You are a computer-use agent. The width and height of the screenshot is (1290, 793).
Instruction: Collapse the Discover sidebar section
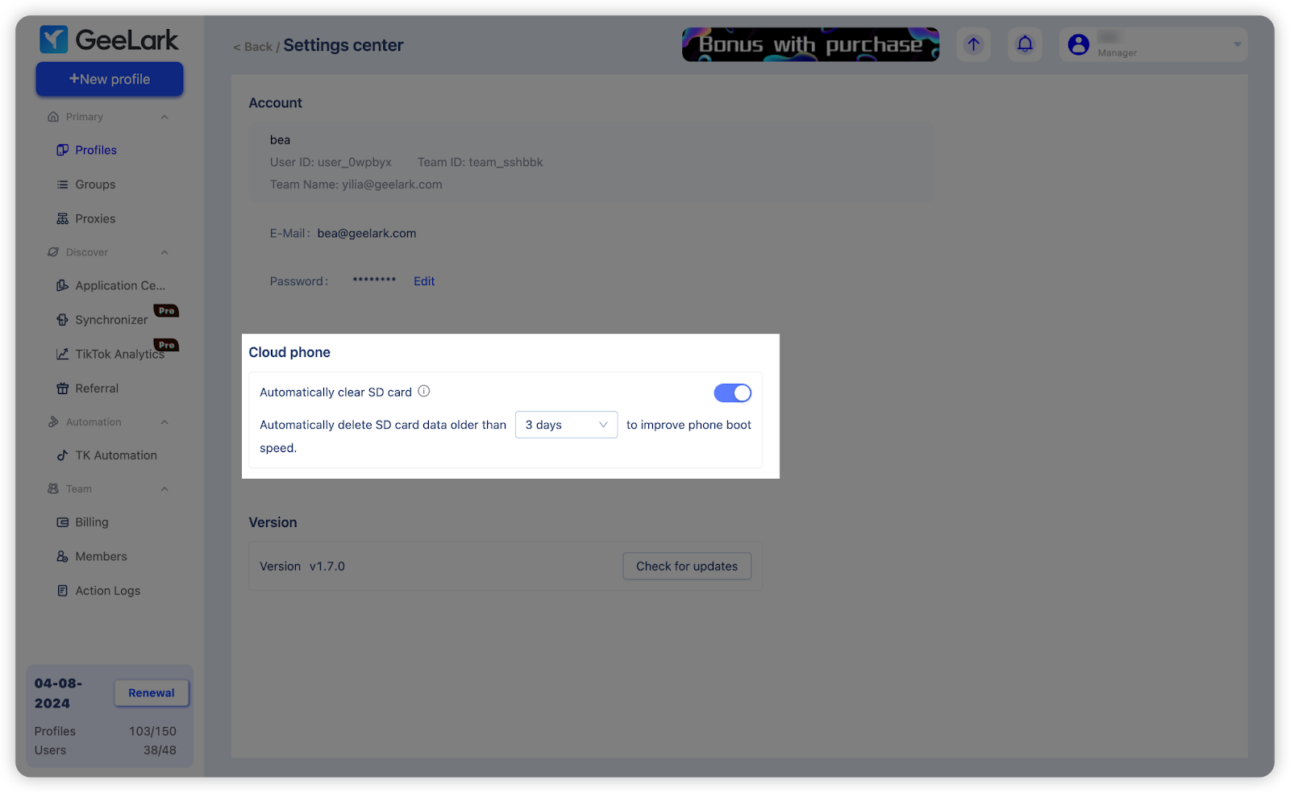[164, 252]
